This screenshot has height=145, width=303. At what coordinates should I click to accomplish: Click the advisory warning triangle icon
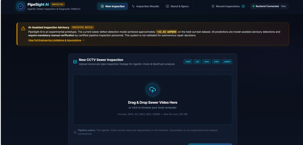coord(23,28)
